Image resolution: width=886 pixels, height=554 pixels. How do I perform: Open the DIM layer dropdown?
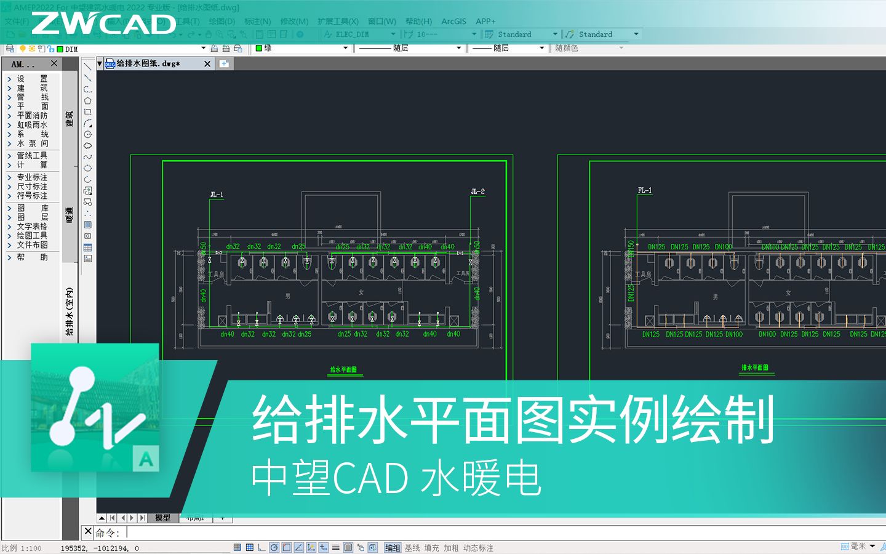point(203,48)
